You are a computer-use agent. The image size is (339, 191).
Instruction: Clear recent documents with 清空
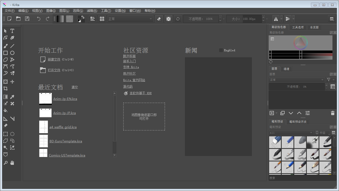(x=75, y=87)
